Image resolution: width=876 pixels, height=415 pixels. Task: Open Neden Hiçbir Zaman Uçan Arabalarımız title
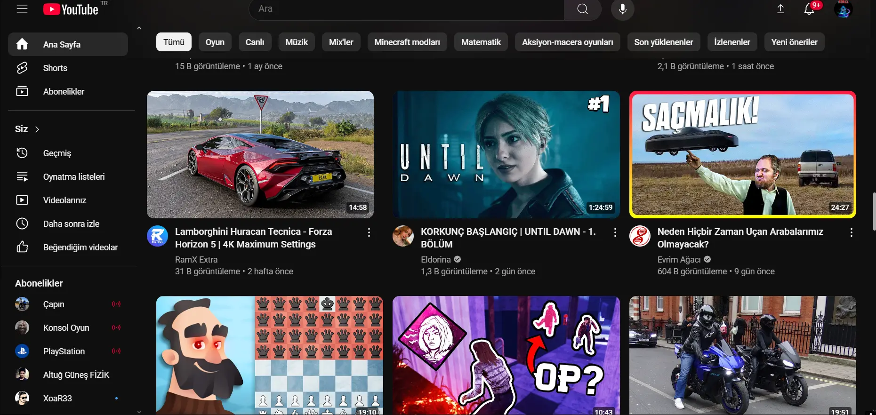[x=740, y=238]
